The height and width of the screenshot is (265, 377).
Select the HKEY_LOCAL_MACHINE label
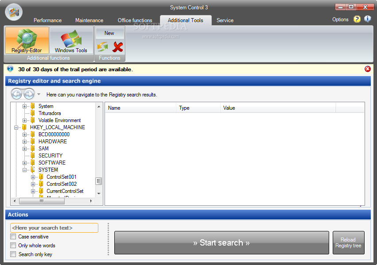point(58,127)
